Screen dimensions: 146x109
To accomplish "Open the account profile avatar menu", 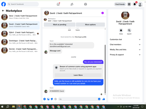I will click(140, 4).
